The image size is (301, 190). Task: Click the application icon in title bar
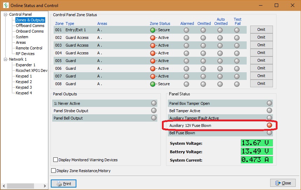(x=6, y=5)
